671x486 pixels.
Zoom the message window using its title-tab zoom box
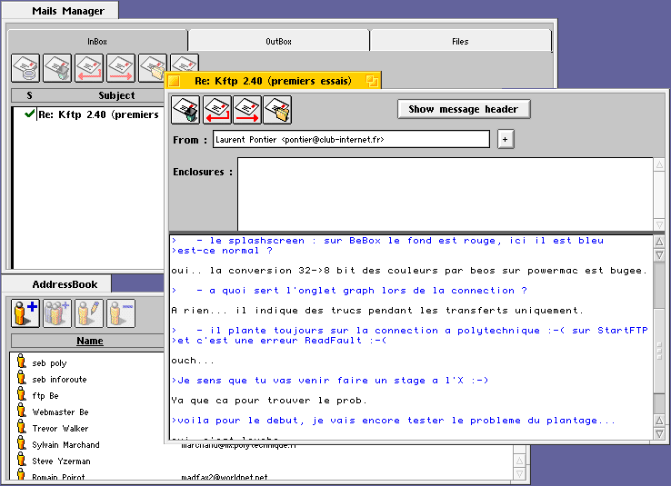point(372,81)
